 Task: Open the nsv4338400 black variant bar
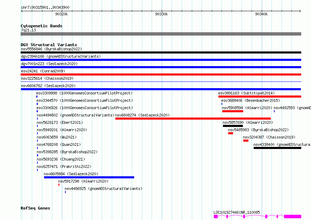[277, 148]
